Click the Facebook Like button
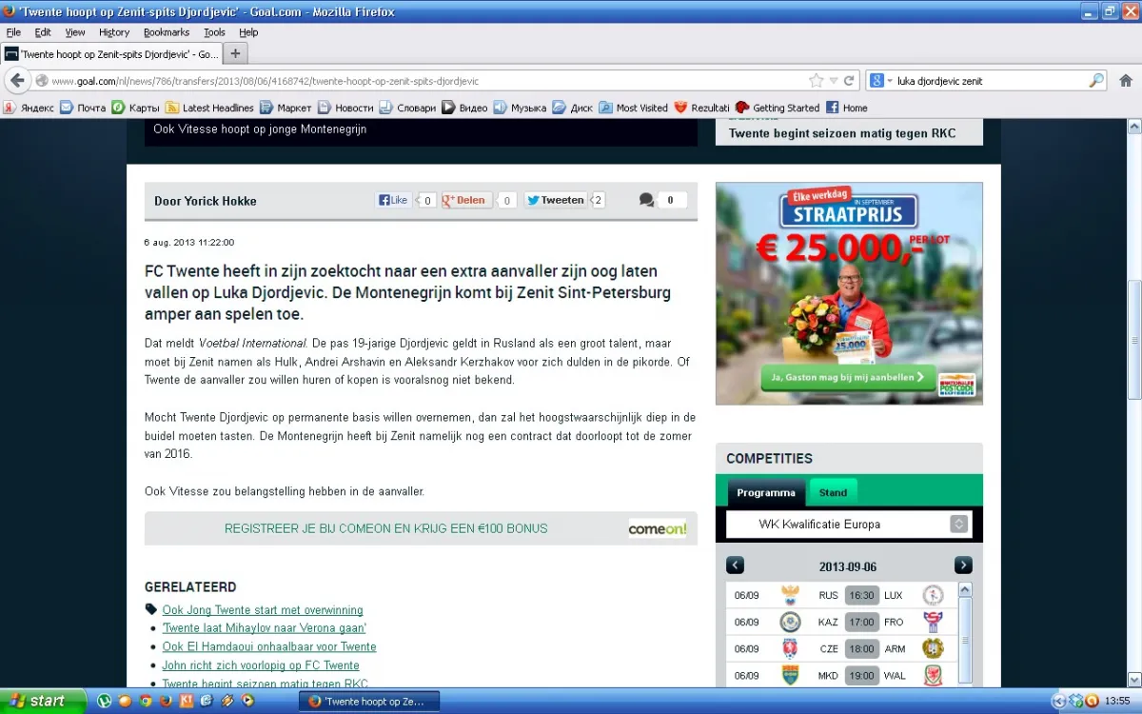 tap(393, 200)
